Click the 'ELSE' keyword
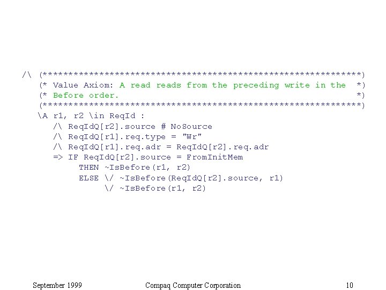The image size is (386, 290). tap(89, 178)
